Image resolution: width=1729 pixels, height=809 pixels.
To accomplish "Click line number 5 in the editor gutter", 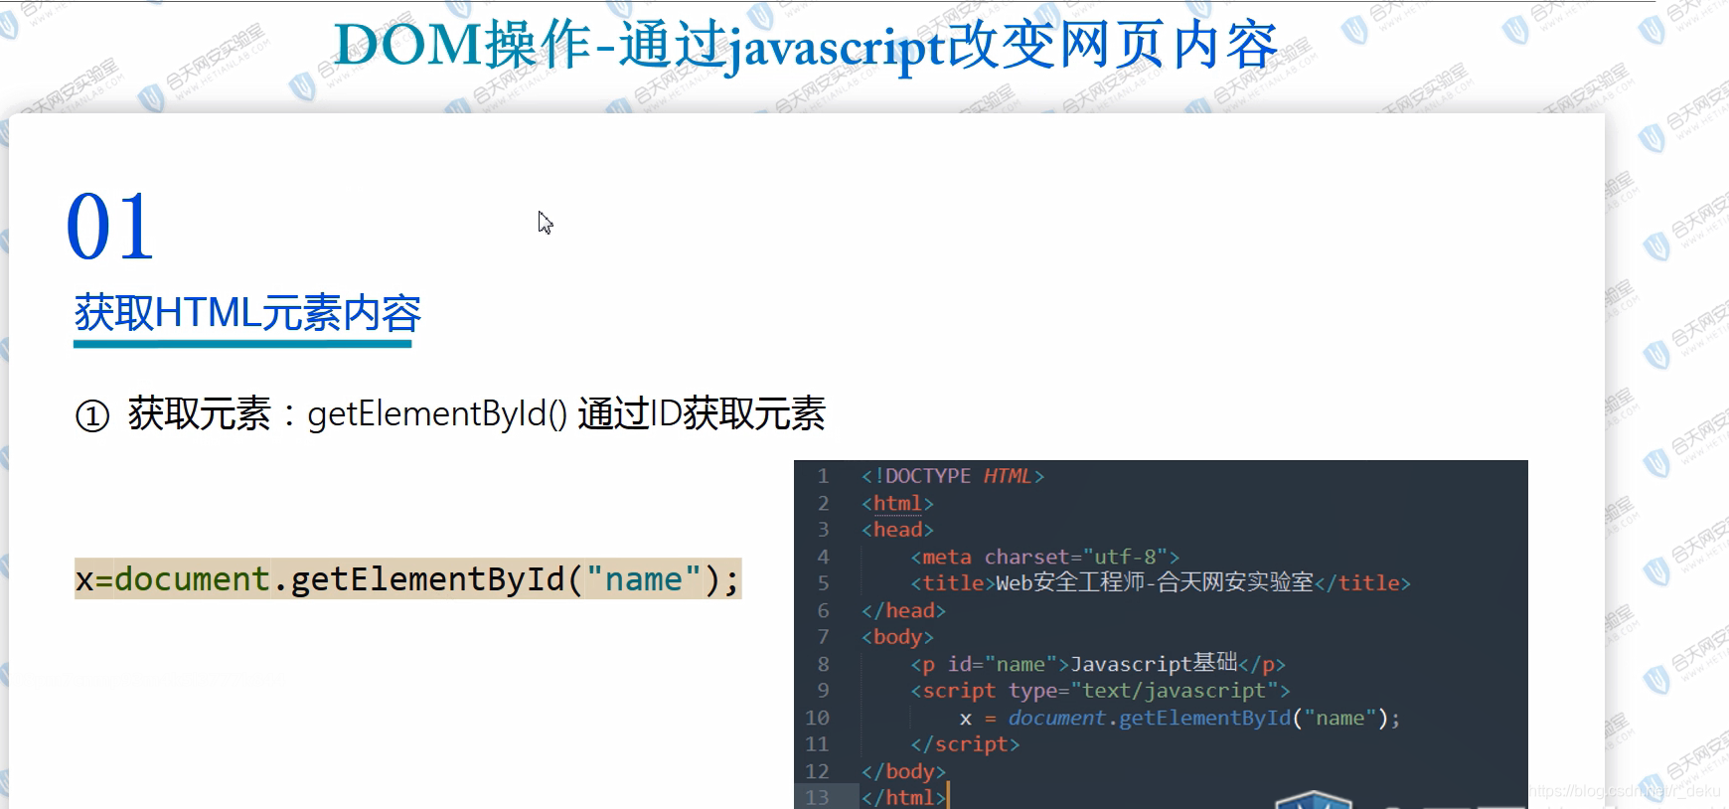I will [823, 582].
